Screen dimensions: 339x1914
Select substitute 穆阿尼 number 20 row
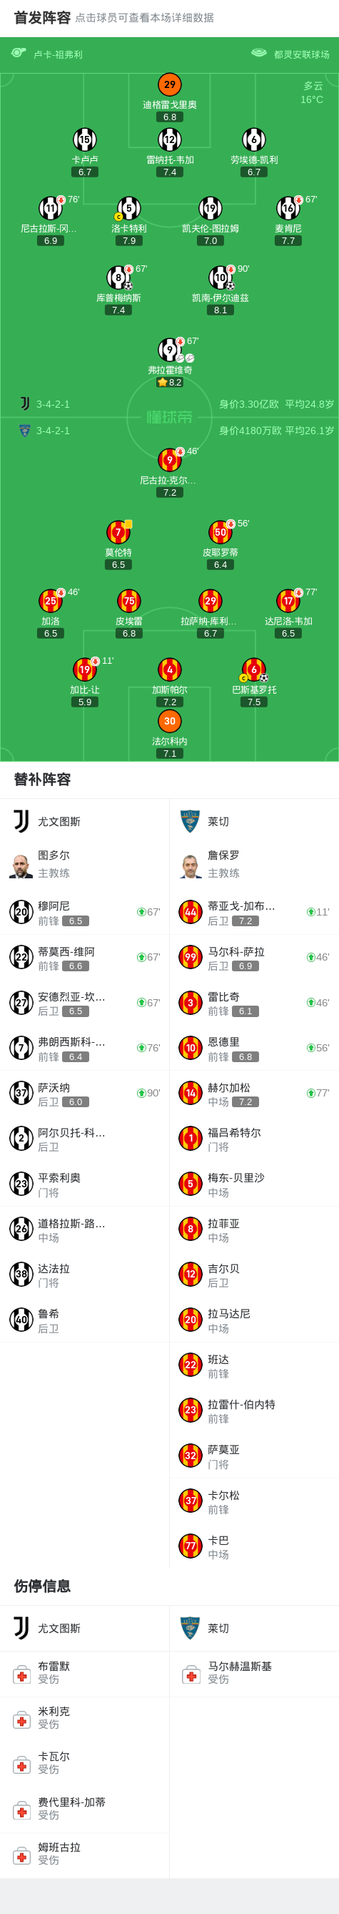coord(84,912)
